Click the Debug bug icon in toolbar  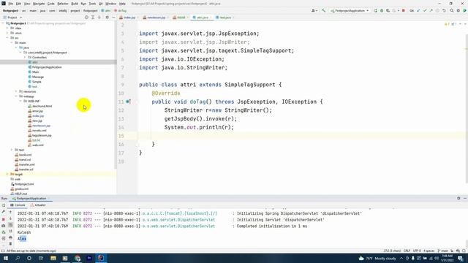point(382,11)
